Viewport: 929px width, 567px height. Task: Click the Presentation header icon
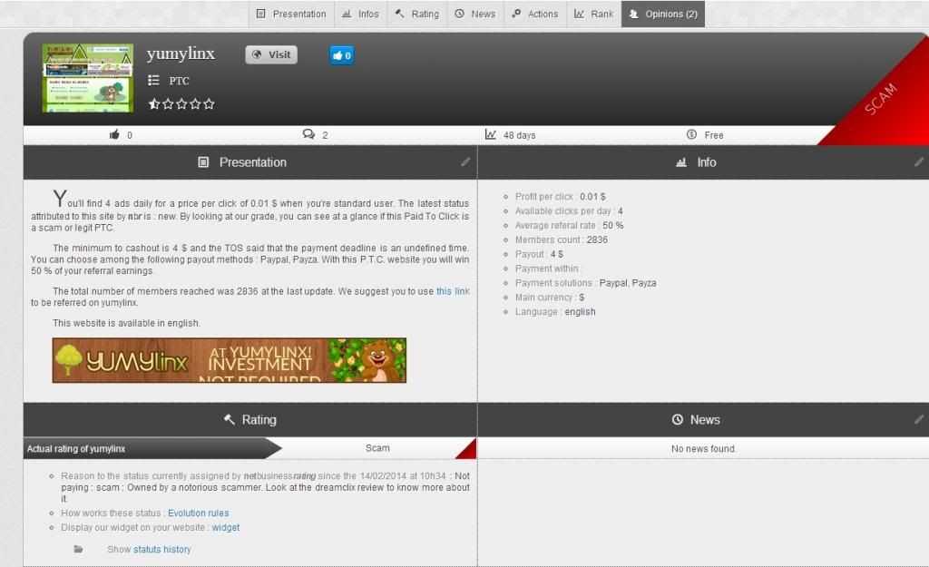point(203,162)
